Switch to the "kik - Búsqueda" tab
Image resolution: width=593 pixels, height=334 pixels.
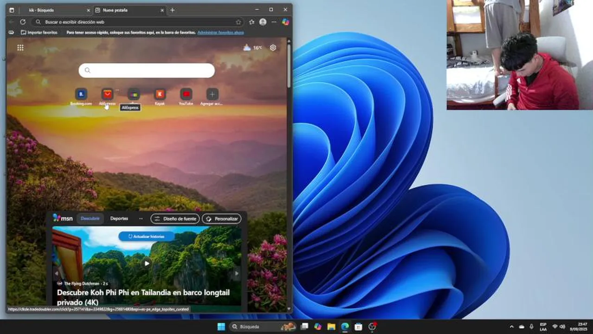(x=54, y=10)
